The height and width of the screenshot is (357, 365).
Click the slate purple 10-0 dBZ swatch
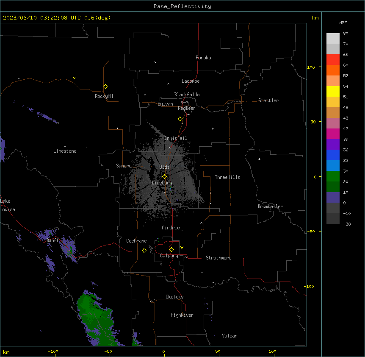(x=333, y=198)
